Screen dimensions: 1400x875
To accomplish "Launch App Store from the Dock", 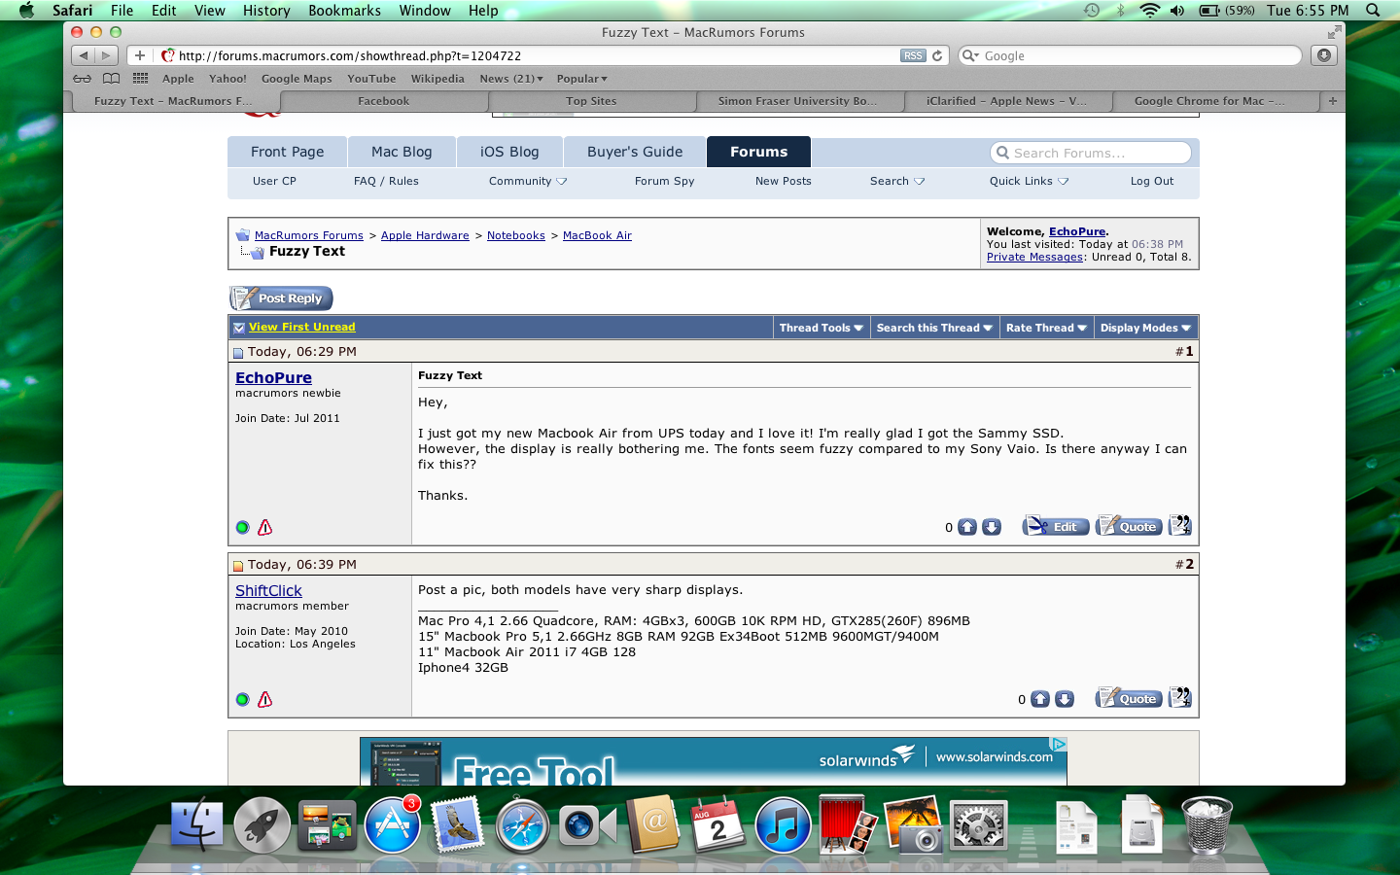I will click(x=393, y=825).
